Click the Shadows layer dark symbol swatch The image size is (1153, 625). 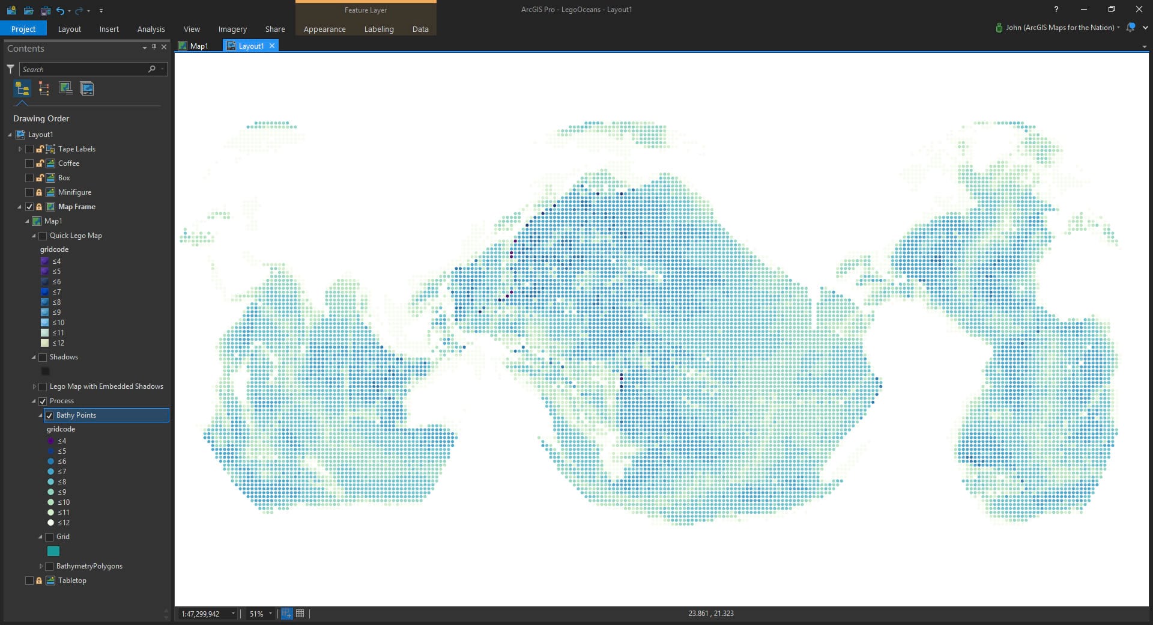[x=45, y=371]
